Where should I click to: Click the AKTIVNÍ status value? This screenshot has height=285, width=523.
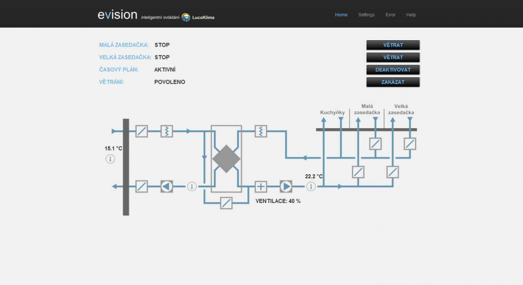tap(165, 70)
